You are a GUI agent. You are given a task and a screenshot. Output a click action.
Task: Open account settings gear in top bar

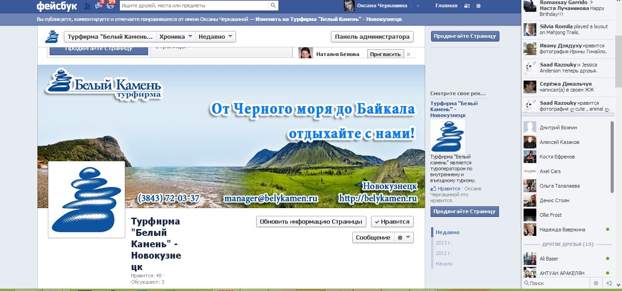(478, 6)
